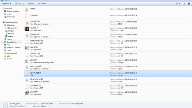Image resolution: width=192 pixels, height=108 pixels.
Task: Open the adventurecraft folder in sidebar
Action: 10,53
